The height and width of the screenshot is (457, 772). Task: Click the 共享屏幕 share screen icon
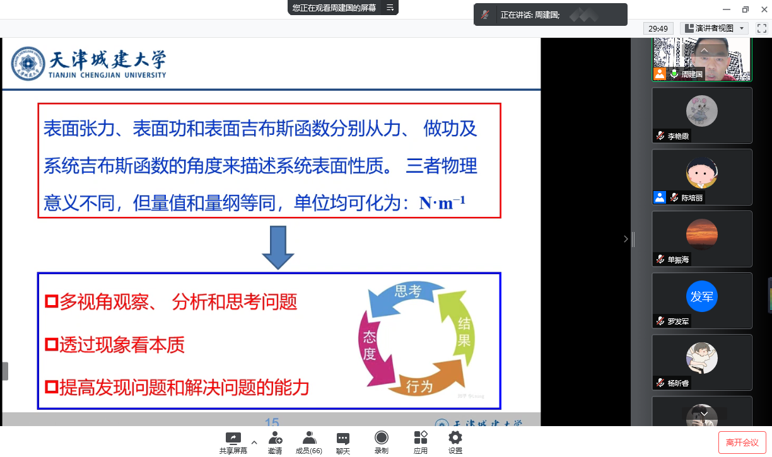coord(233,438)
